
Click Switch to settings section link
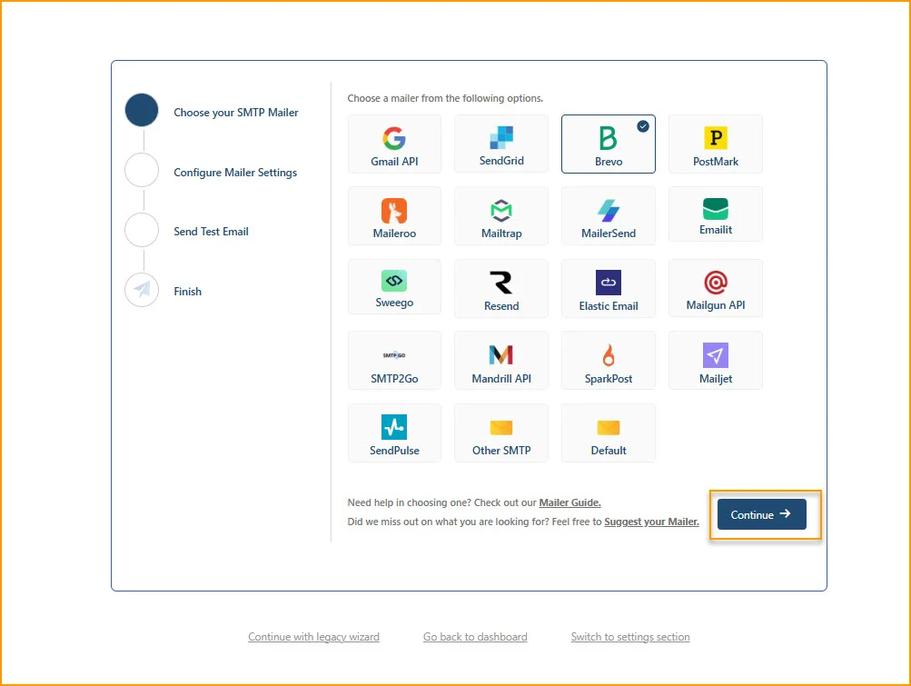[x=630, y=637]
